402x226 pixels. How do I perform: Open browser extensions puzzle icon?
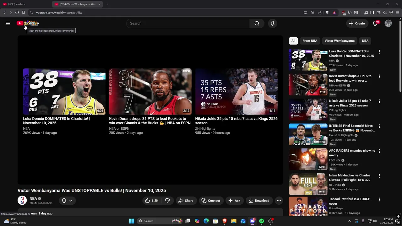pyautogui.click(x=350, y=13)
